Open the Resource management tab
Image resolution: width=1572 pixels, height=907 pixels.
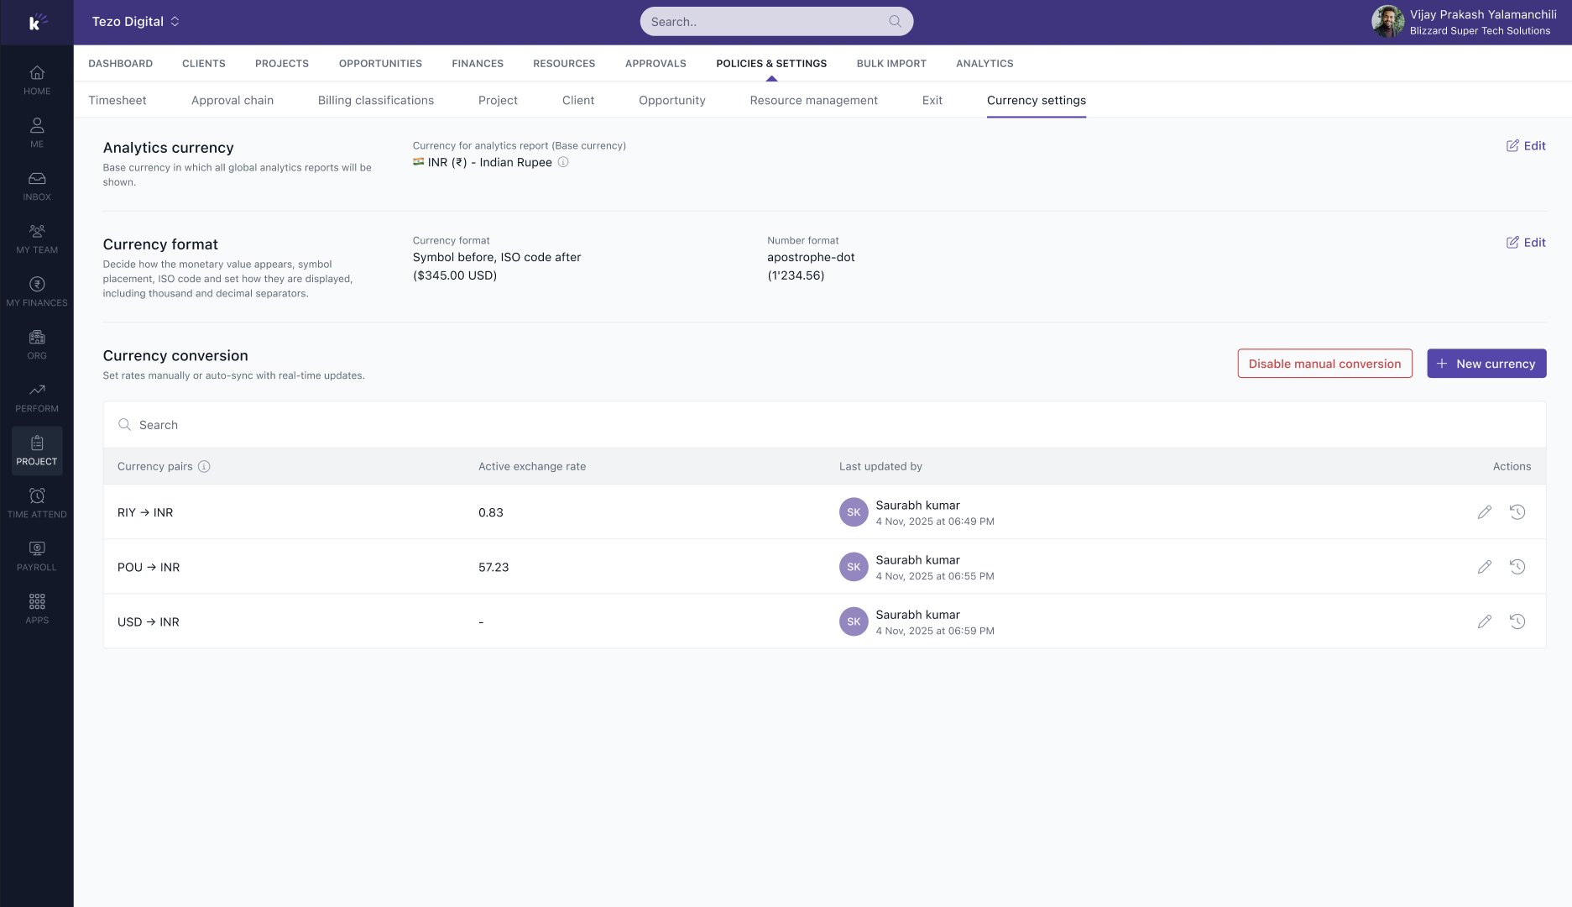813,101
